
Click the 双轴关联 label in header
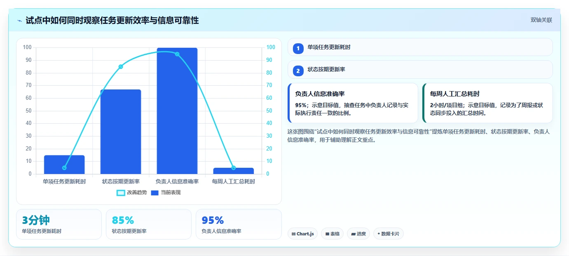tap(541, 20)
